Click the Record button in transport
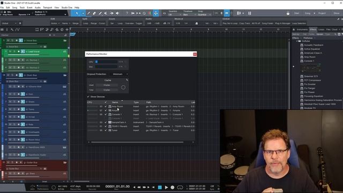 [173, 187]
